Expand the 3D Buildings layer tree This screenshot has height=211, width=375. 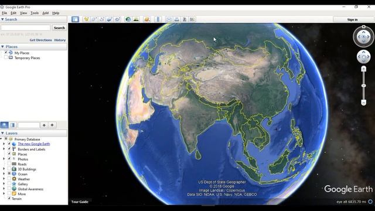(x=4, y=169)
